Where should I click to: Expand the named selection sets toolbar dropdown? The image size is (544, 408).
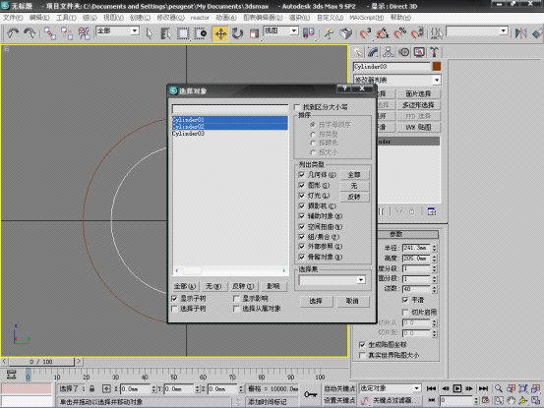[504, 31]
